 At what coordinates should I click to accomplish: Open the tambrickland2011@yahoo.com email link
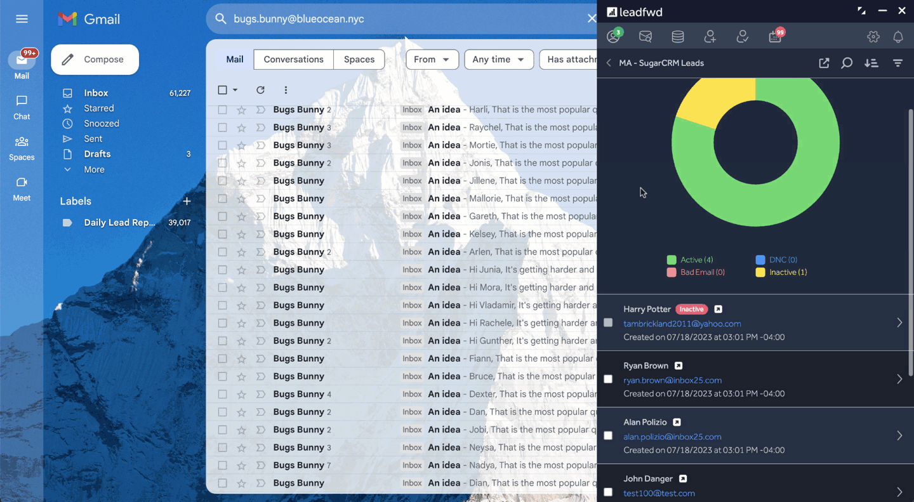click(x=682, y=324)
